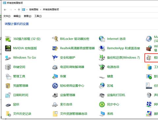Open the 文件(F) menu
This screenshot has height=120, width=158.
7,16
